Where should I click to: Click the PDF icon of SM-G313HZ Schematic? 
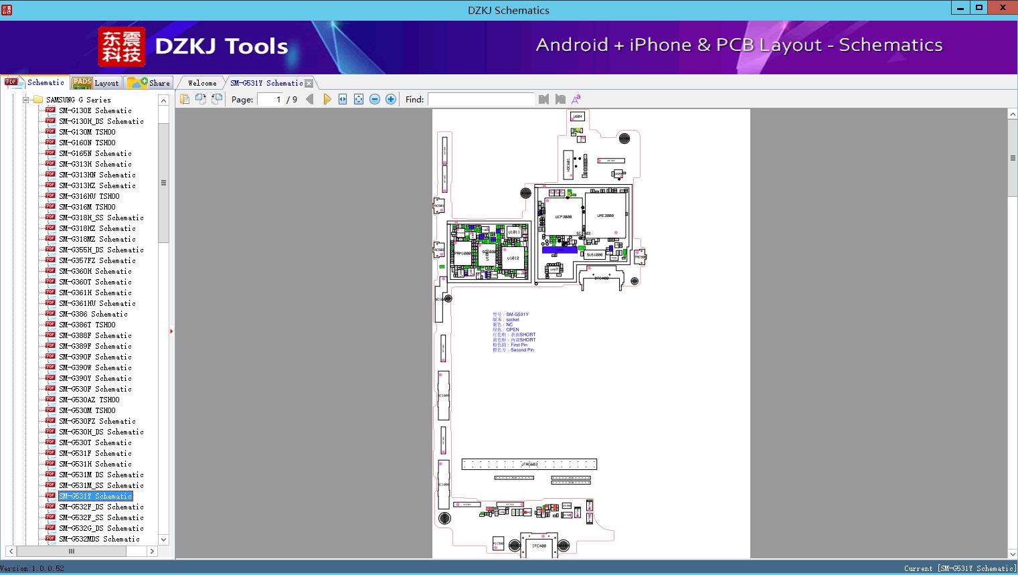click(x=50, y=185)
